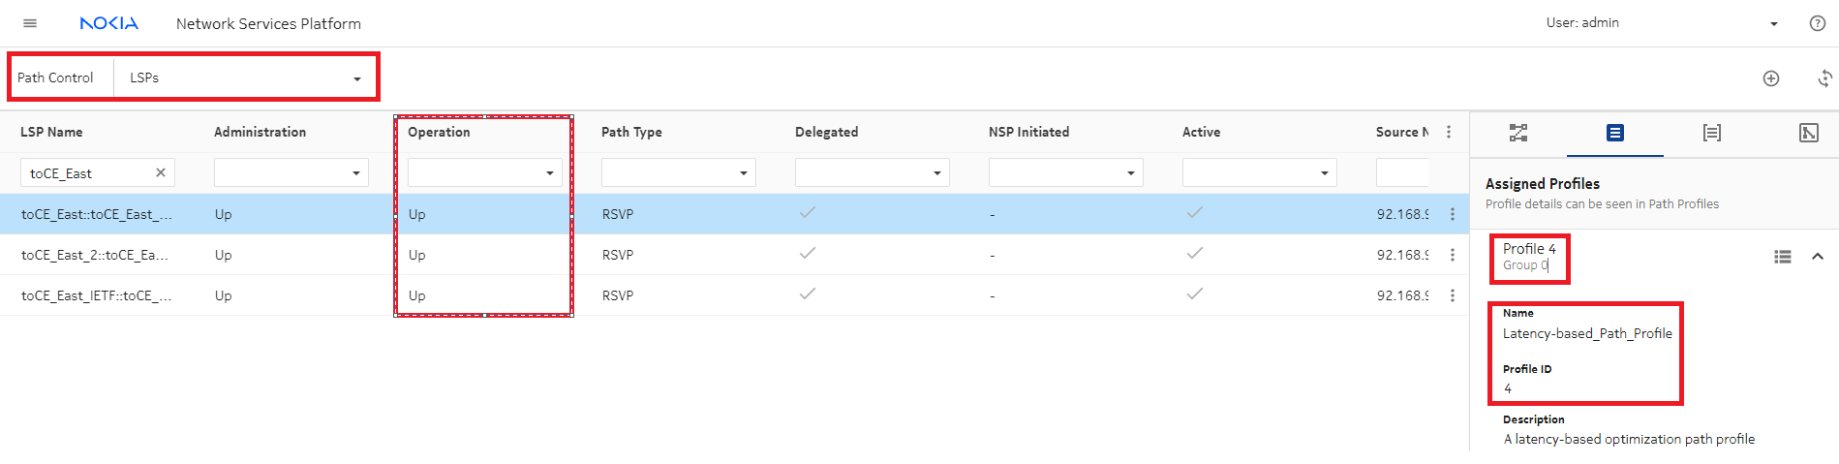The height and width of the screenshot is (464, 1839).
Task: Open the bracketed list tab icon
Action: pyautogui.click(x=1711, y=133)
